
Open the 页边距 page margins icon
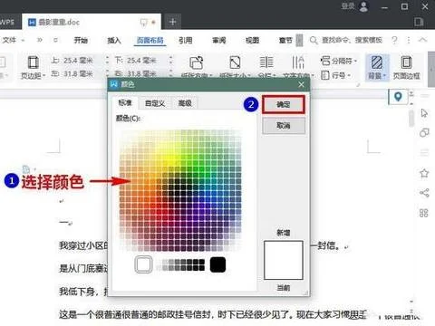coord(34,62)
